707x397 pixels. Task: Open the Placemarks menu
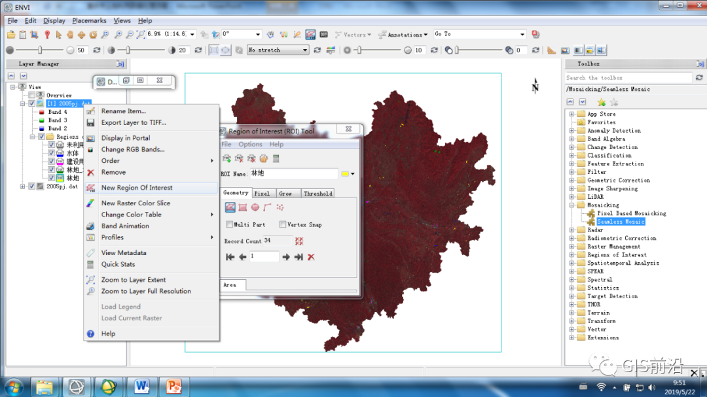[x=89, y=21]
